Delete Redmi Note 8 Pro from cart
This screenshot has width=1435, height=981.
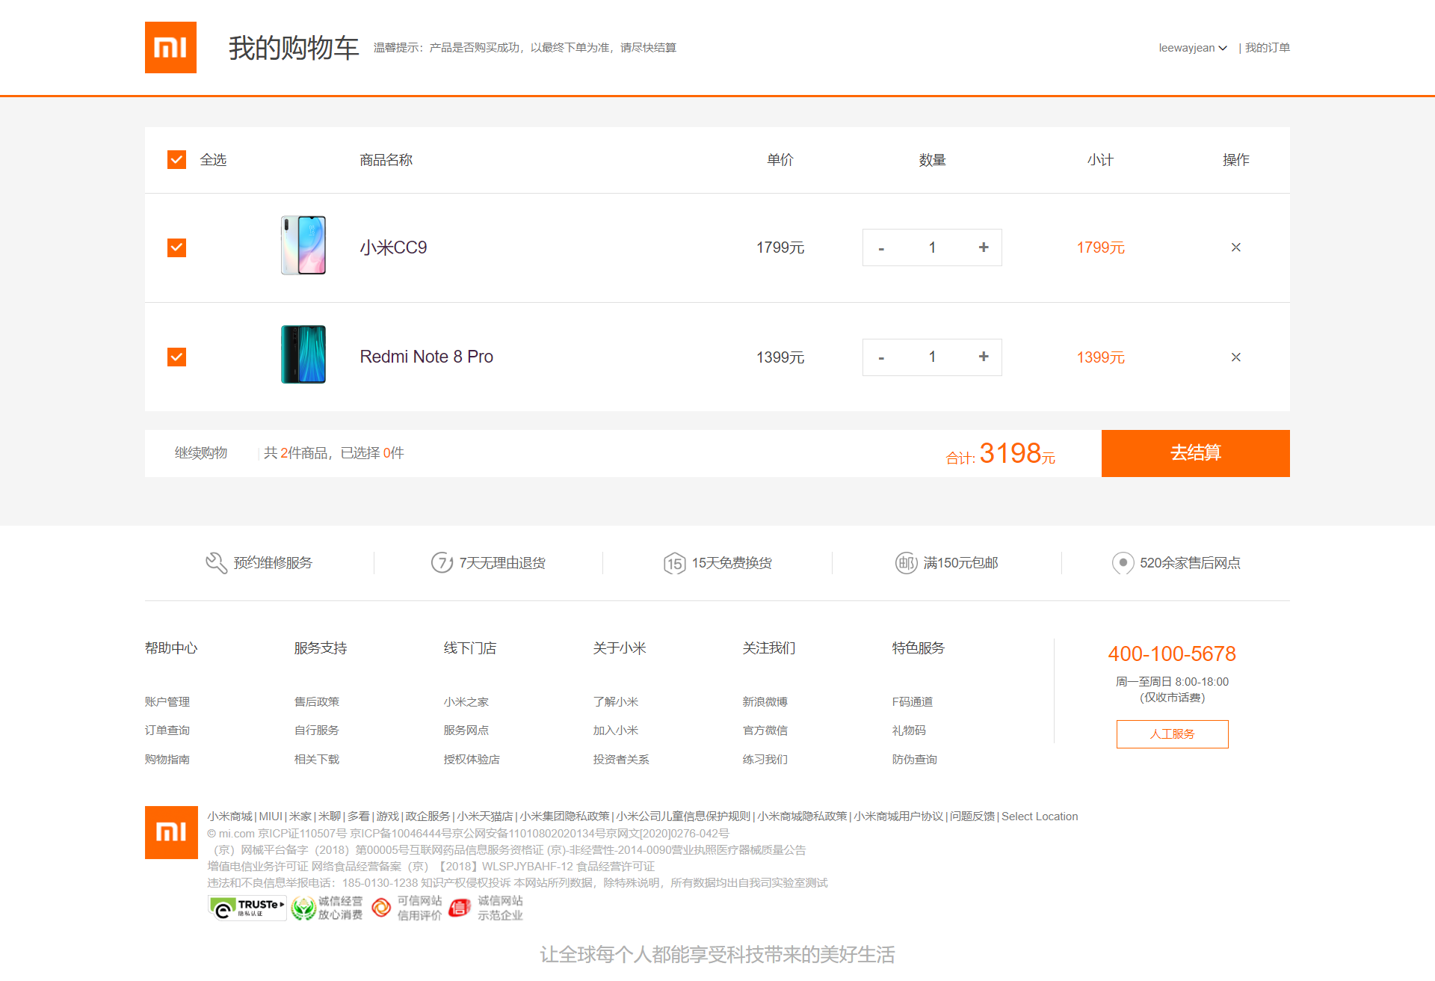pyautogui.click(x=1235, y=357)
